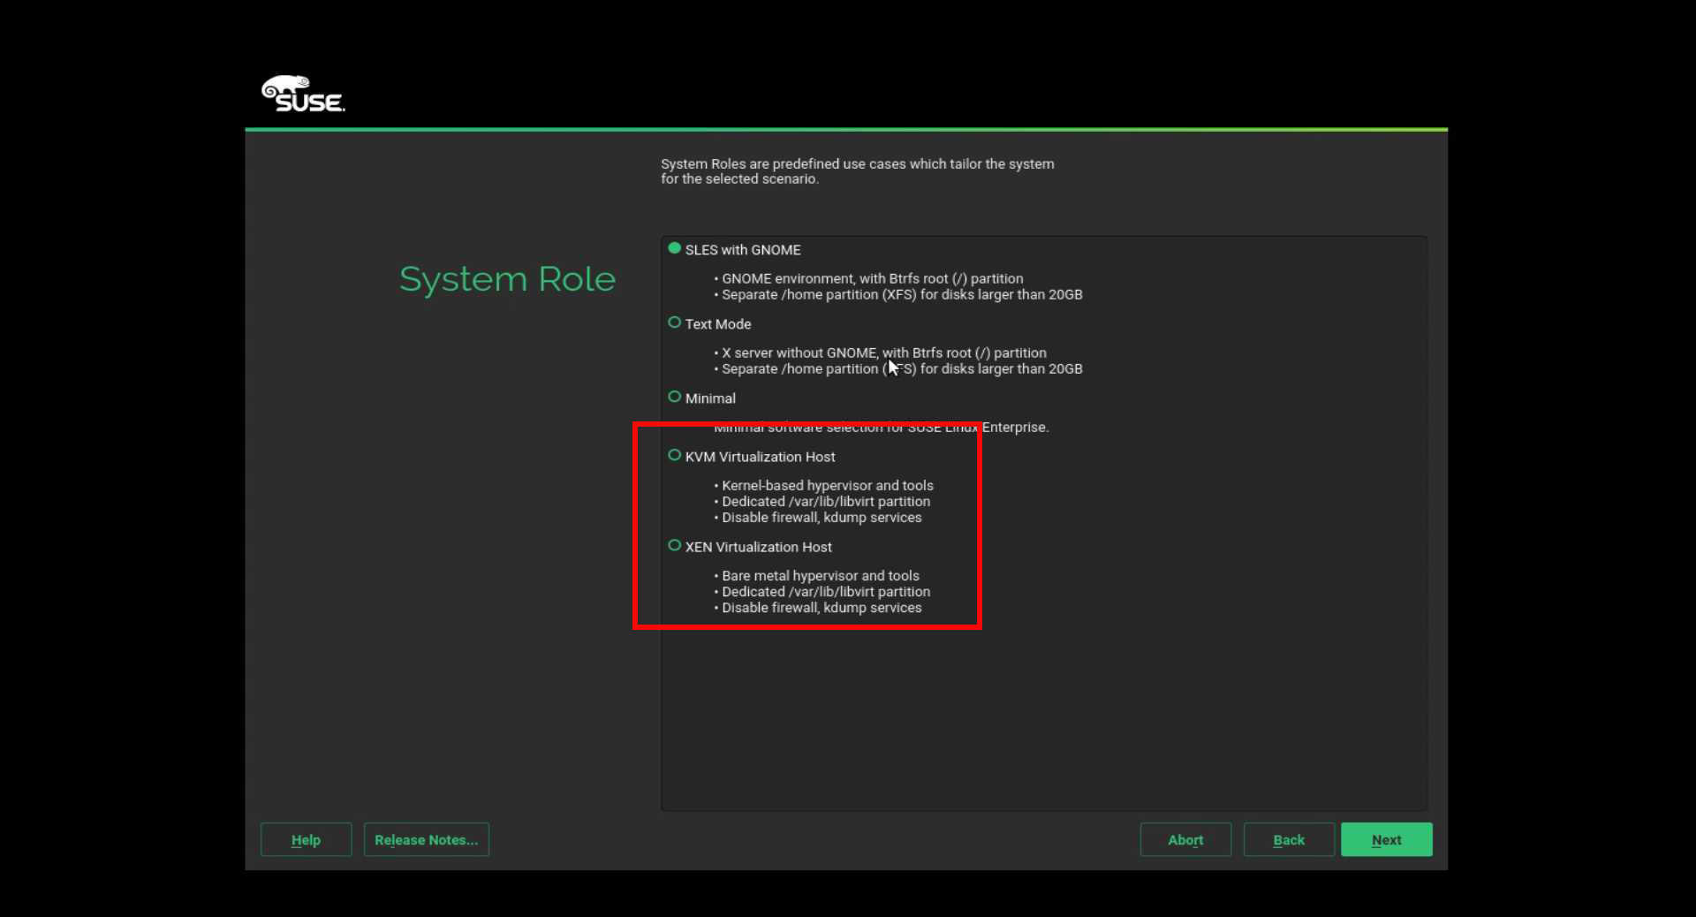Screen dimensions: 1696x917
Task: Click the SUSE logo
Action: [x=303, y=94]
